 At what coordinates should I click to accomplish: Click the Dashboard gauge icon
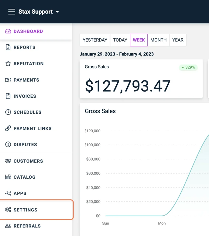(x=8, y=31)
